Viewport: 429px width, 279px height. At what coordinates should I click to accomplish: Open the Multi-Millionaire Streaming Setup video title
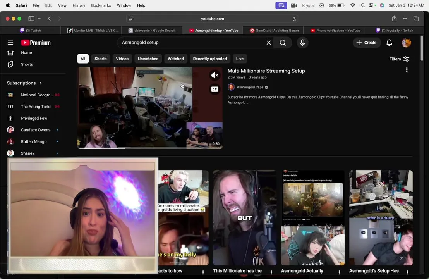[266, 71]
